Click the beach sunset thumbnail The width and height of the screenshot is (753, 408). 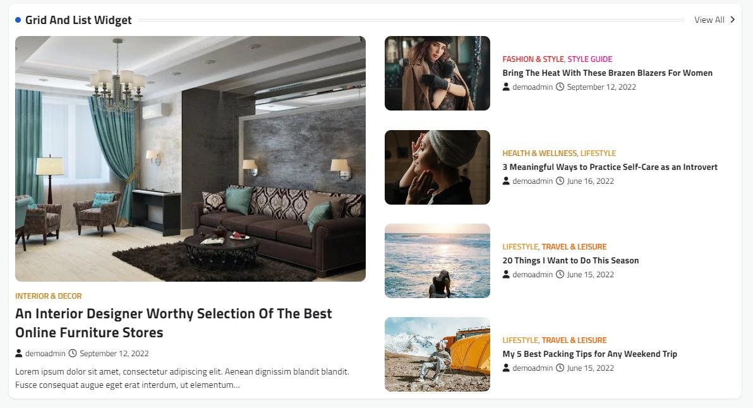pyautogui.click(x=438, y=261)
